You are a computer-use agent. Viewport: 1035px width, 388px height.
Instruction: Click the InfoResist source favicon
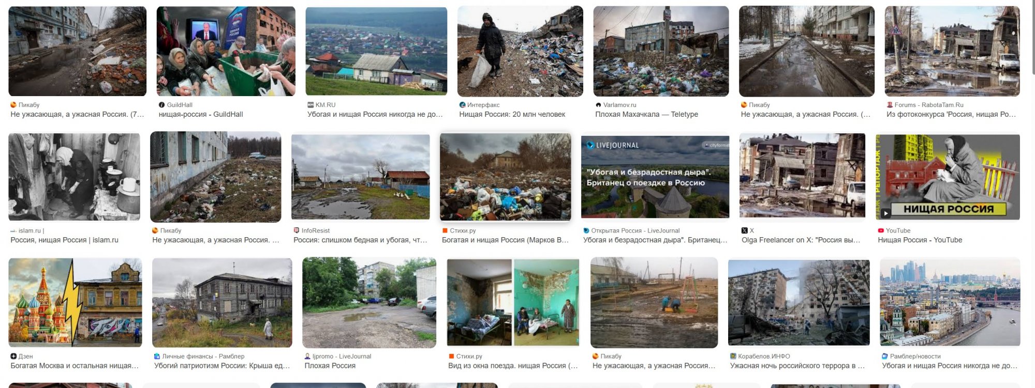tap(297, 230)
